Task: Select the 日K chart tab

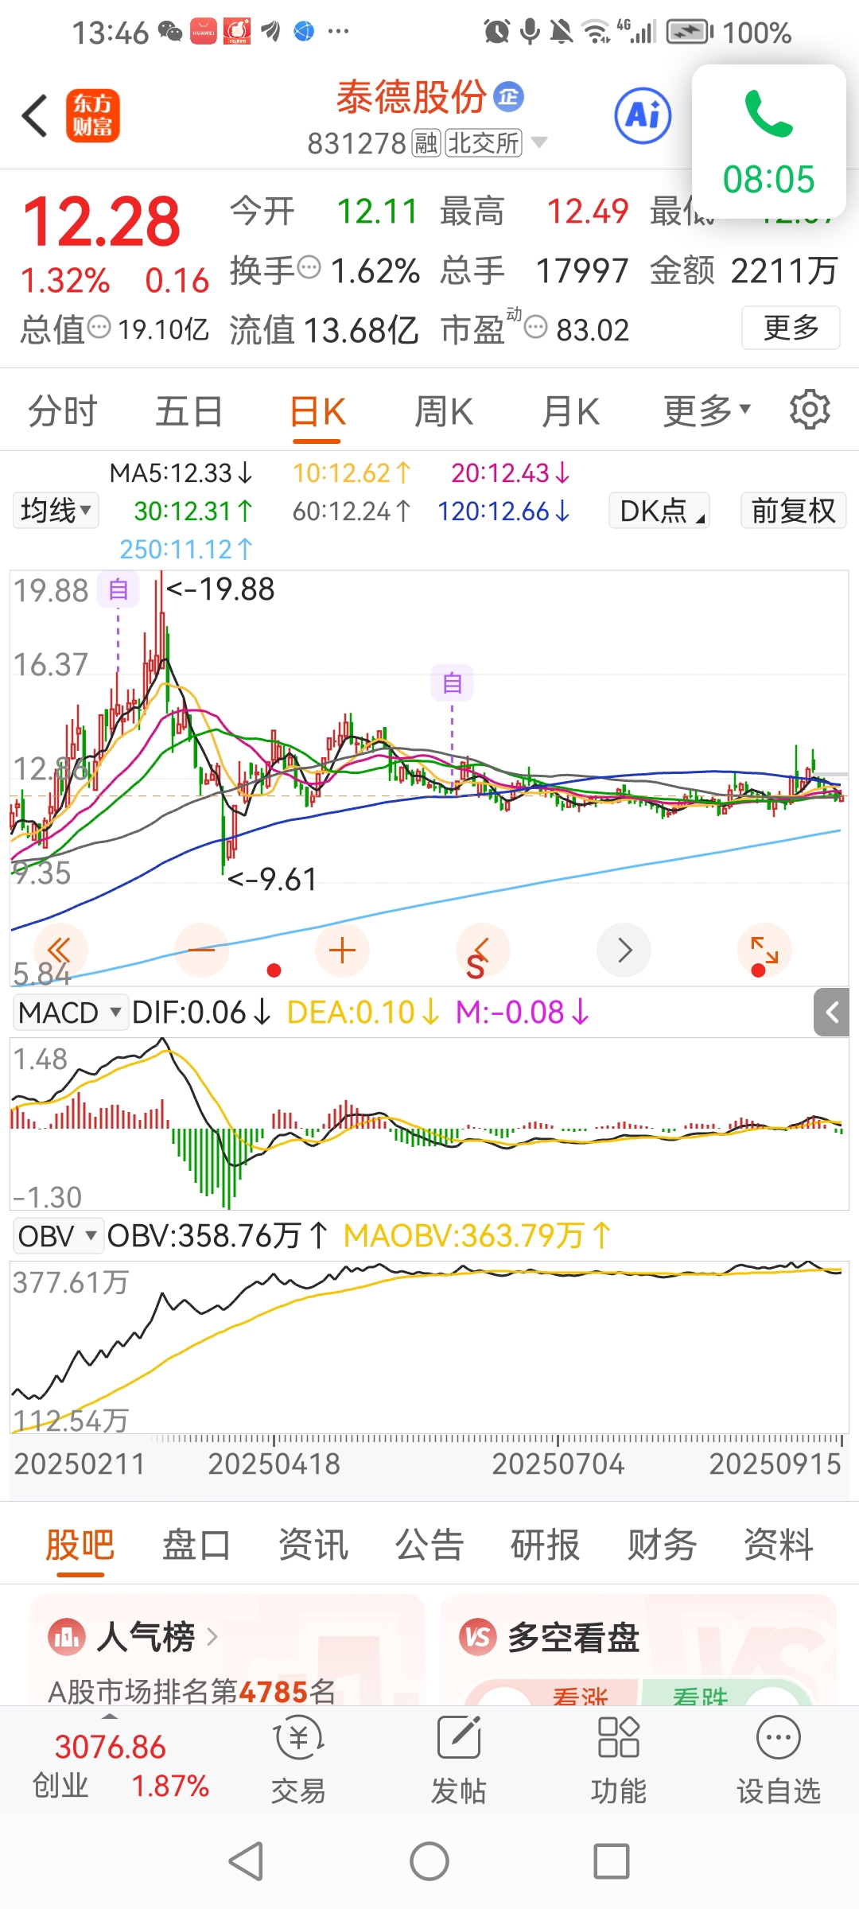Action: [x=317, y=413]
